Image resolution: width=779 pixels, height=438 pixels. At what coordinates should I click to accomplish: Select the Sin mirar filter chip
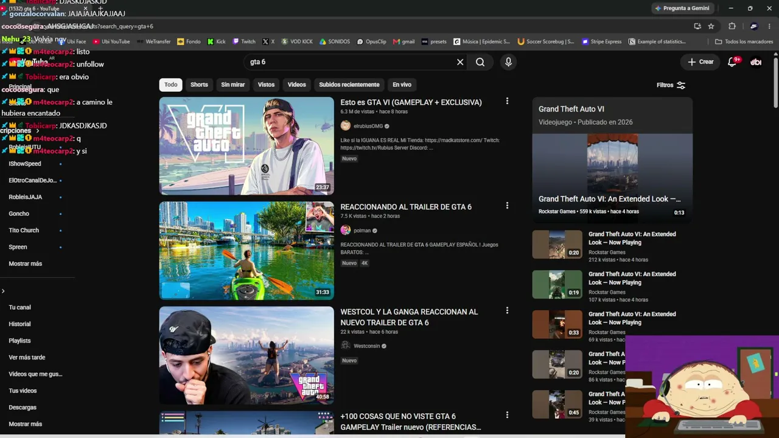pyautogui.click(x=233, y=85)
